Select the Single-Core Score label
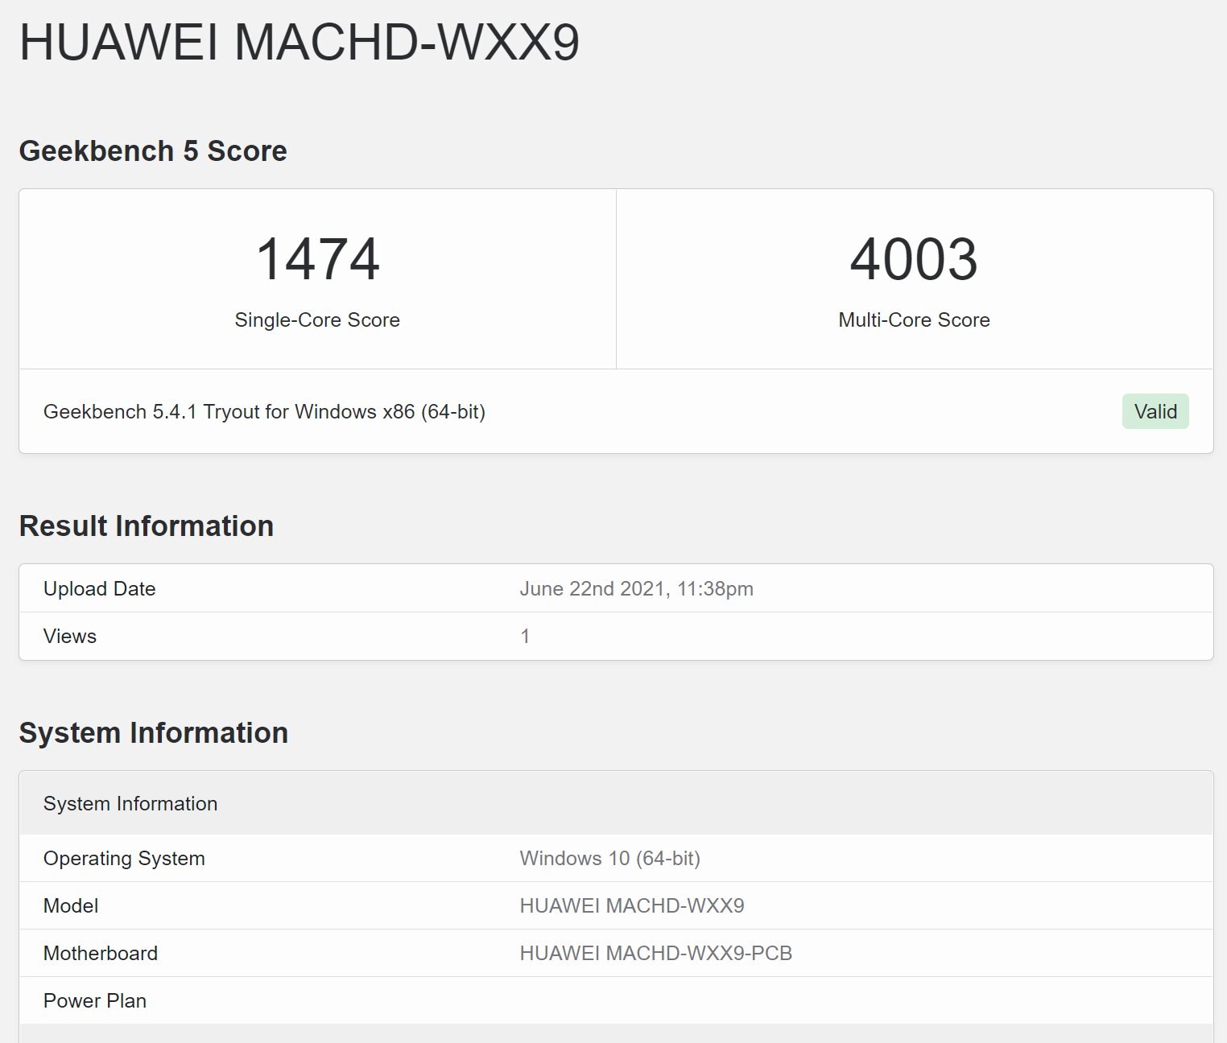The width and height of the screenshot is (1227, 1043). (317, 320)
